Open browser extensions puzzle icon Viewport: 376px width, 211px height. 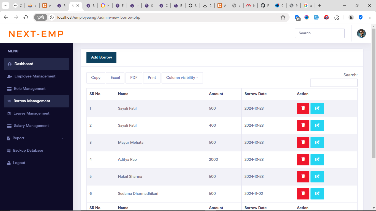(336, 17)
